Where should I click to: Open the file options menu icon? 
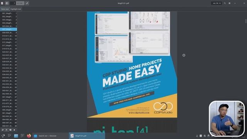tap(2, 3)
